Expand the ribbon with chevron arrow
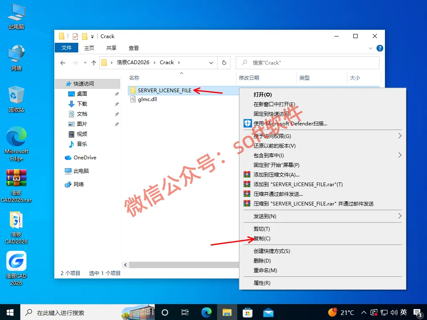The height and width of the screenshot is (320, 427). 370,48
